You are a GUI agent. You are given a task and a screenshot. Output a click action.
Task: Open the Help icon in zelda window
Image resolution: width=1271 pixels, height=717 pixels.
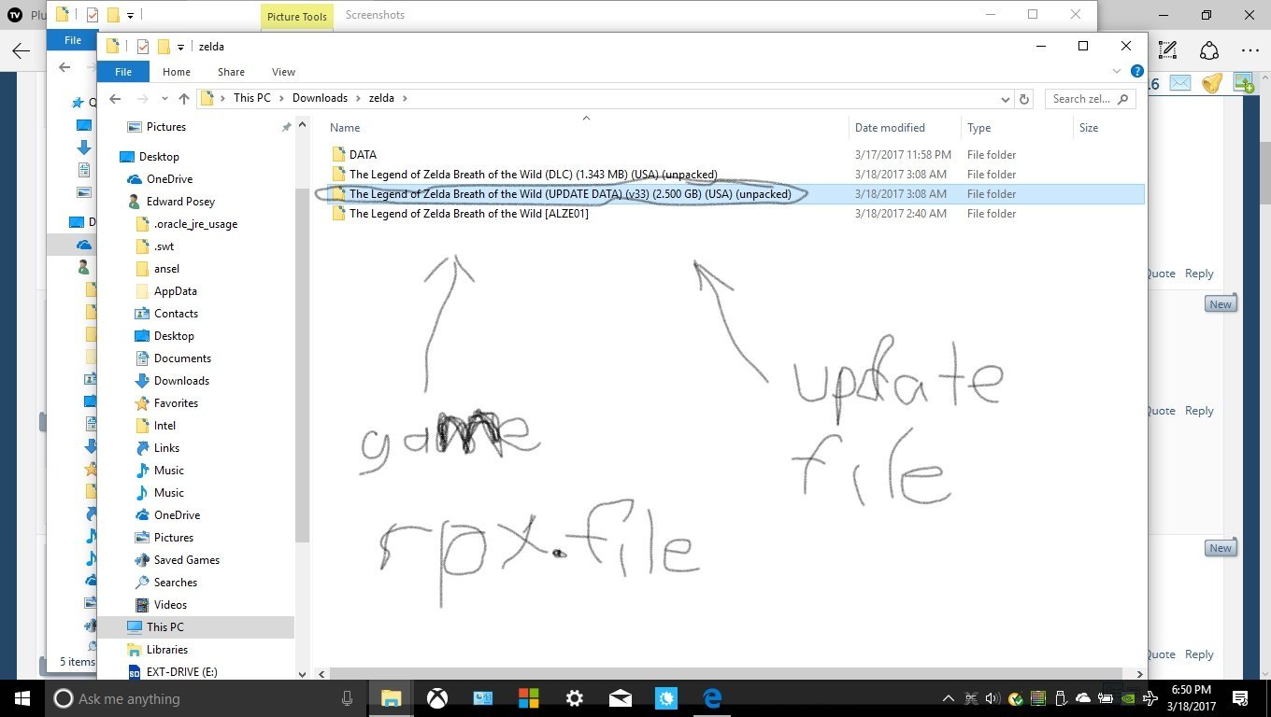click(1137, 71)
